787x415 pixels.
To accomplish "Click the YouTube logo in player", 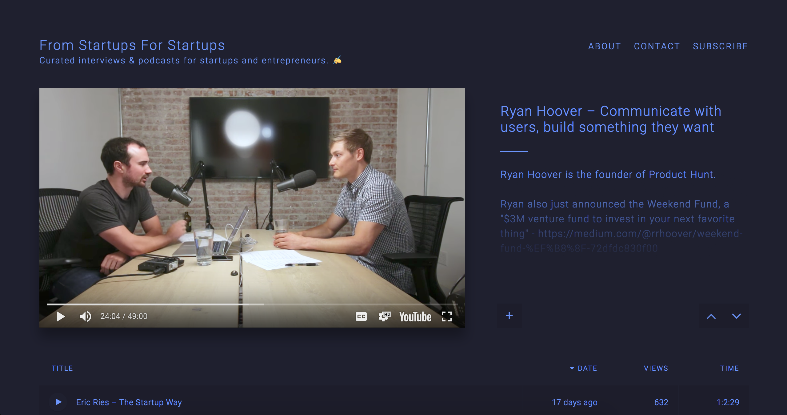I will pyautogui.click(x=415, y=317).
